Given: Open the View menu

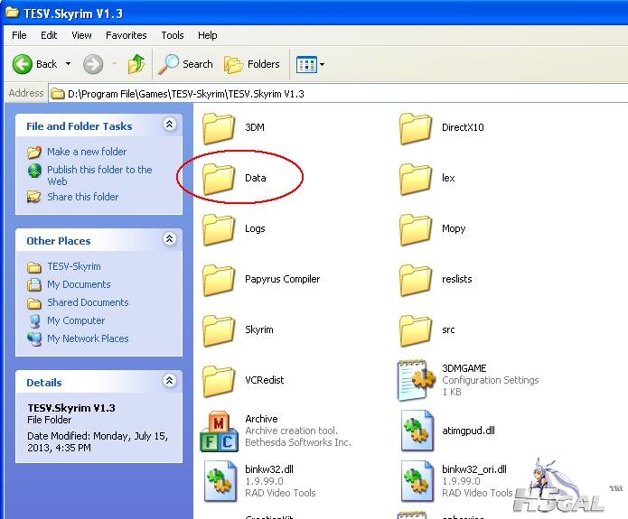Looking at the screenshot, I should (81, 35).
